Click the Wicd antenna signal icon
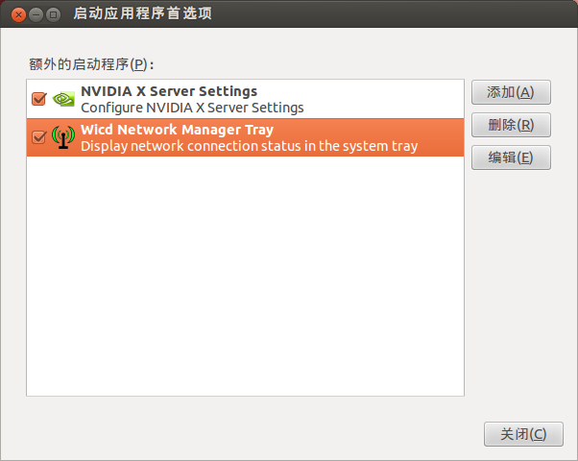This screenshot has height=461, width=578. click(63, 137)
